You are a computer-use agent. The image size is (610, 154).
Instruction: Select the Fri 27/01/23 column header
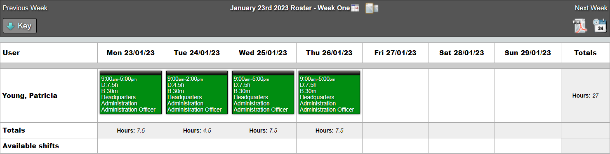[396, 53]
